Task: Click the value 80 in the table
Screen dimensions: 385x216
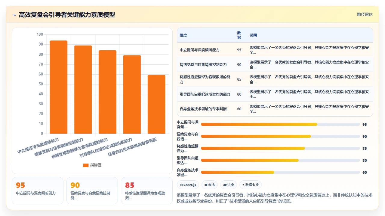Action: 239,94
